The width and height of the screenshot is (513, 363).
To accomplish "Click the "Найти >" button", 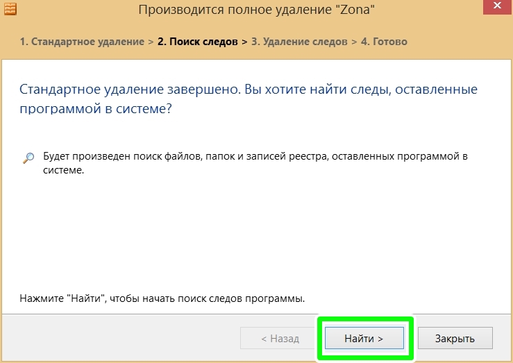I will [x=364, y=338].
